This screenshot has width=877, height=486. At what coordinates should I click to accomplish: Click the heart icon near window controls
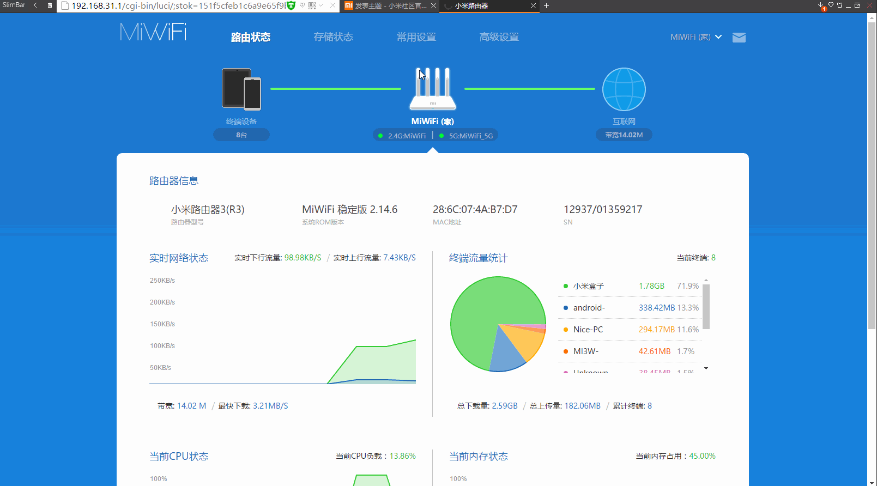831,5
